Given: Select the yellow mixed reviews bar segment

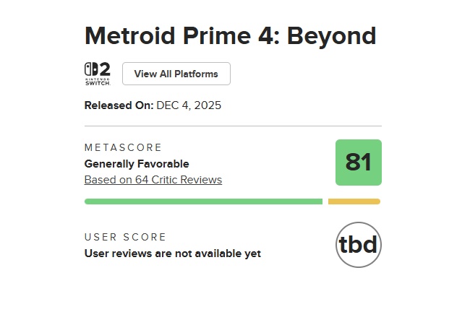Looking at the screenshot, I should (354, 201).
